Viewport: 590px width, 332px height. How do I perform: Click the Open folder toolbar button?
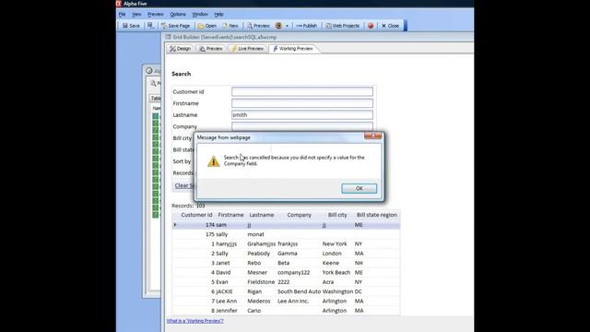pos(206,26)
